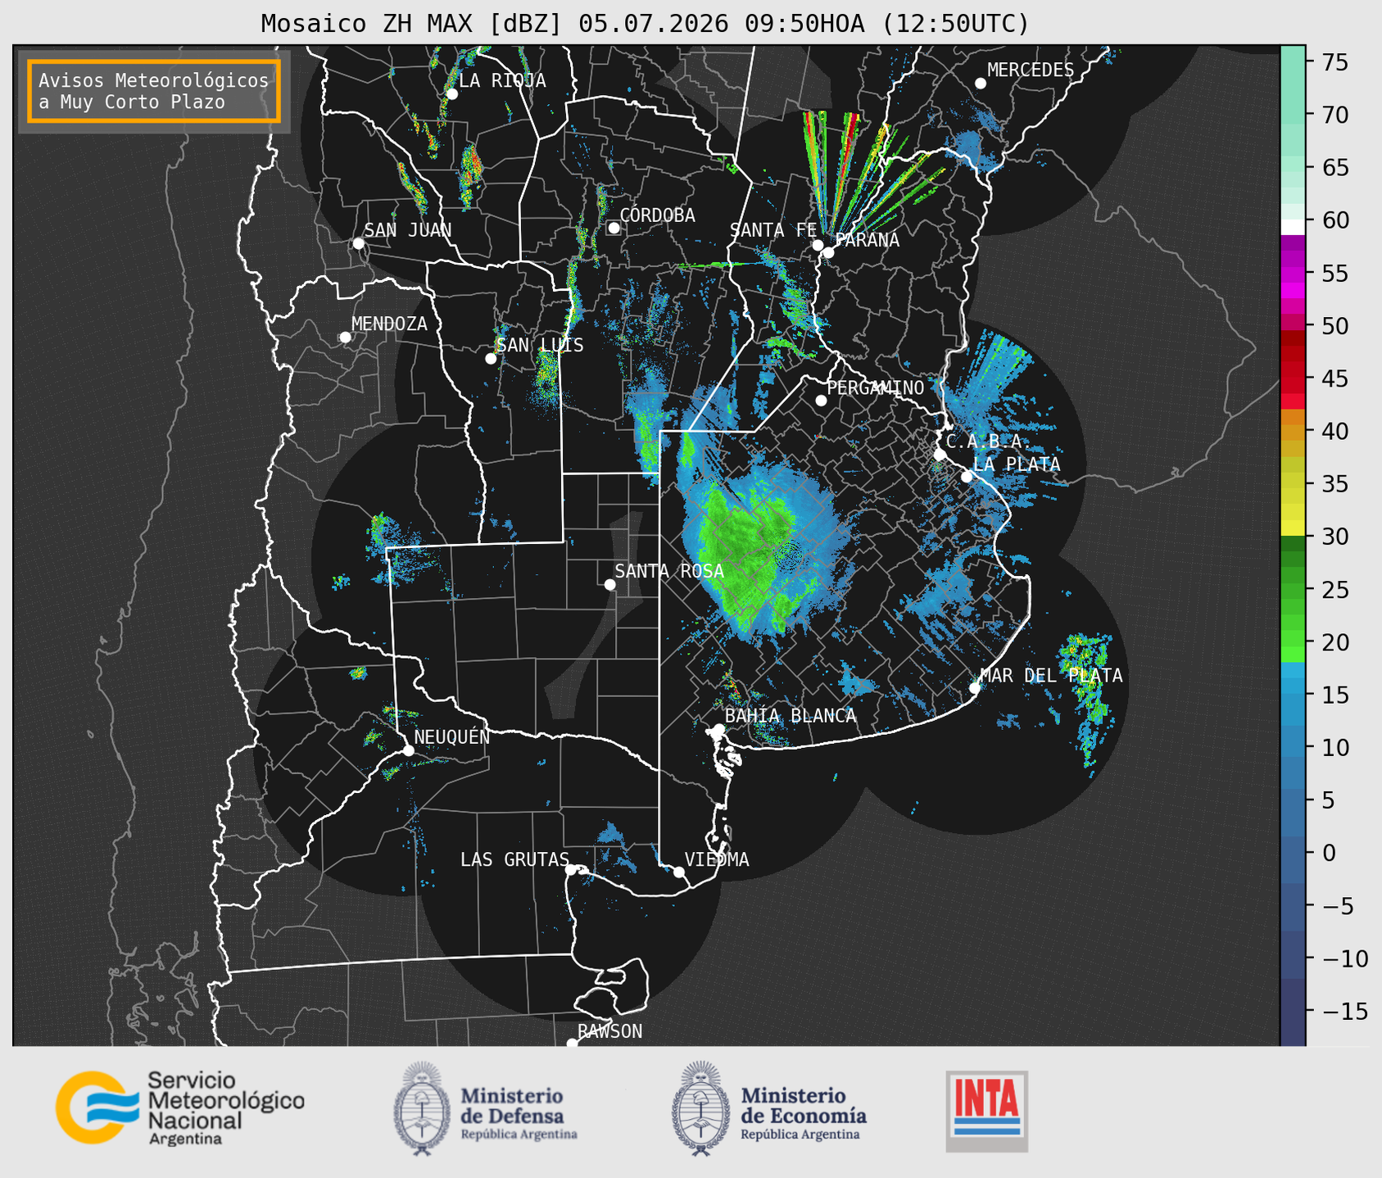Click the Pergamino city marker
This screenshot has height=1178, width=1382.
coord(821,401)
